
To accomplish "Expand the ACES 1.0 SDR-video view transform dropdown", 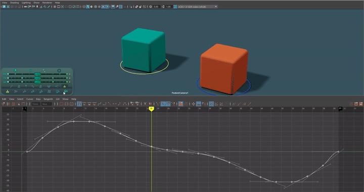I will click(216, 7).
